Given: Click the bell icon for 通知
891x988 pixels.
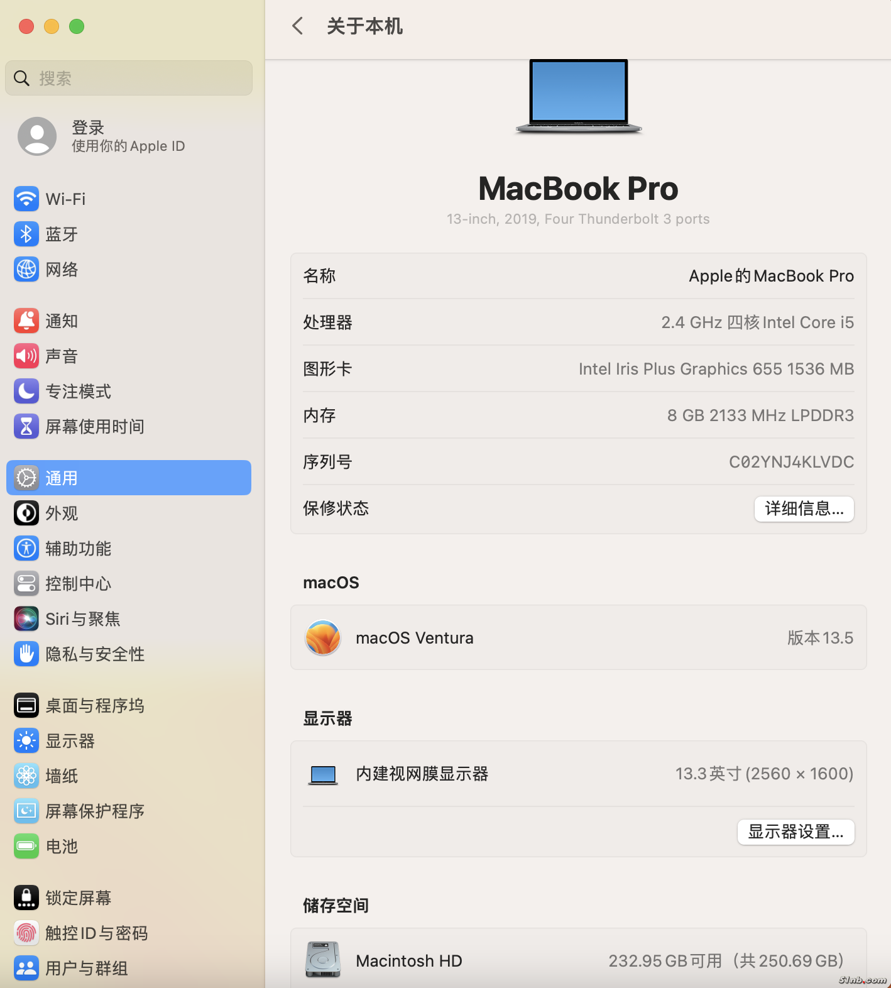Looking at the screenshot, I should click(x=26, y=321).
